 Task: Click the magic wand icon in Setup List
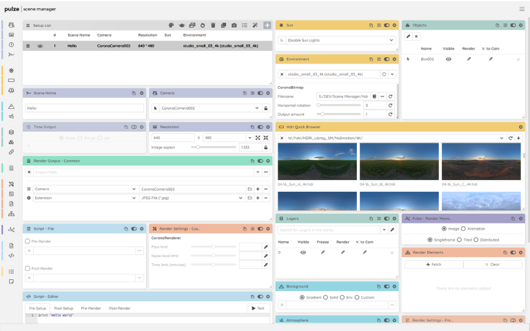(x=255, y=26)
